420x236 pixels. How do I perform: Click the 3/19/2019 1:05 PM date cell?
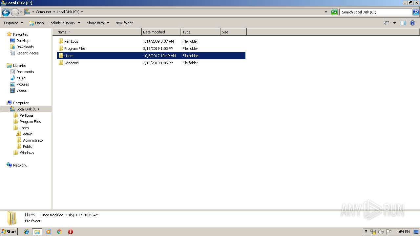[x=158, y=63]
